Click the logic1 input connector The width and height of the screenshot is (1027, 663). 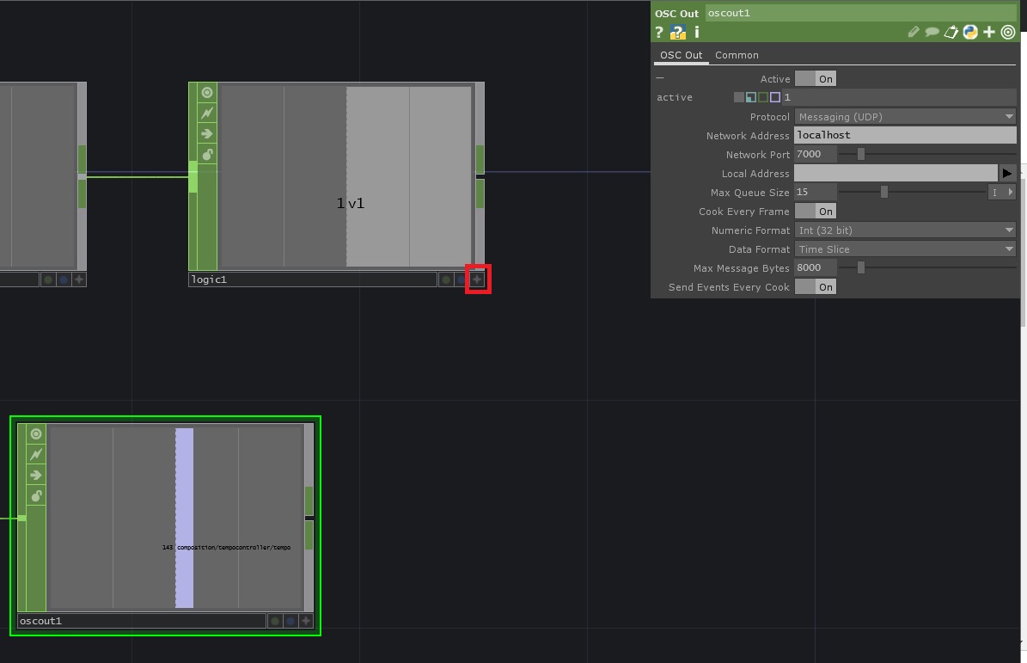(193, 176)
